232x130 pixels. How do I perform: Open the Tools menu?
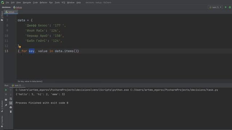pos(57,3)
